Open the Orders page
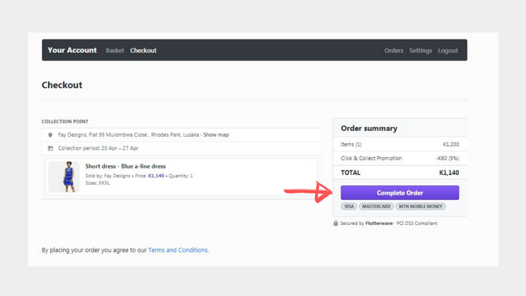The height and width of the screenshot is (296, 526). [x=394, y=51]
